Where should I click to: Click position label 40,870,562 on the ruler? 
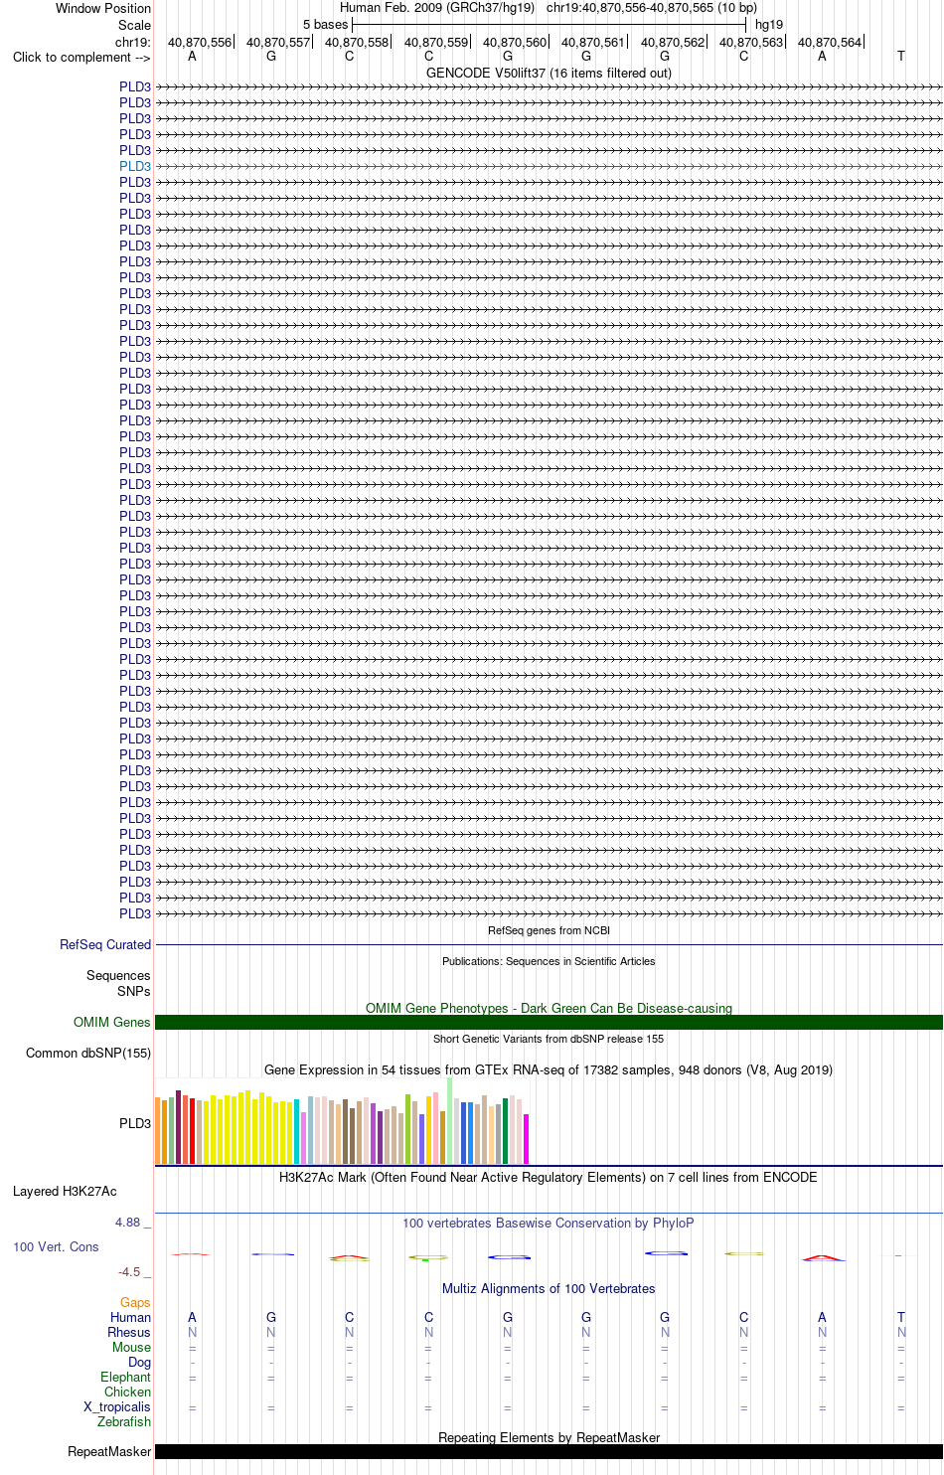(673, 42)
